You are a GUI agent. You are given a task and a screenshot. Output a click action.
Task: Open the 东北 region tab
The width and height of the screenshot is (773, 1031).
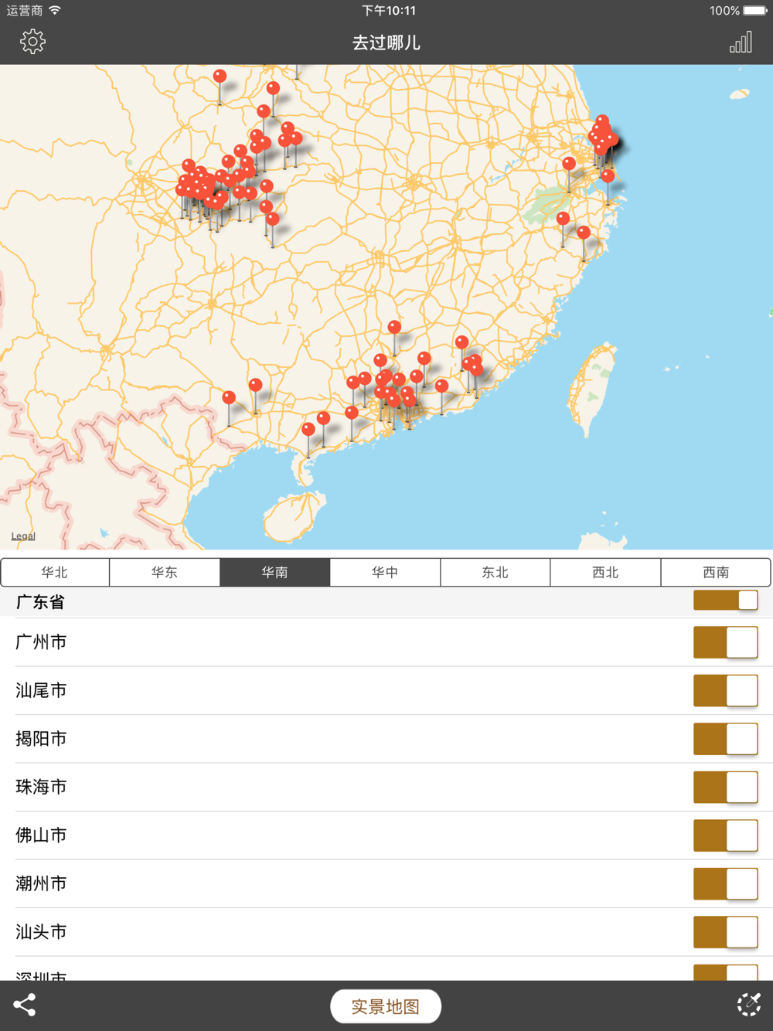[495, 573]
